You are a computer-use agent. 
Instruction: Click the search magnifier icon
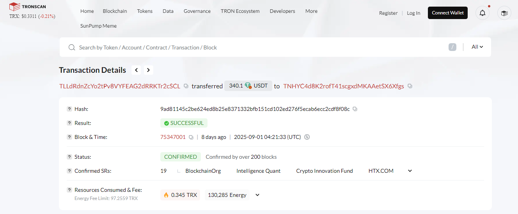coord(72,47)
